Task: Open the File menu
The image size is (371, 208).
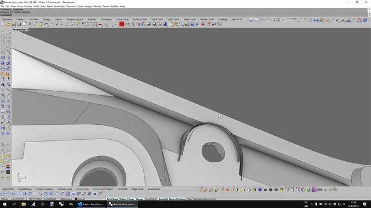Action: 2,6
